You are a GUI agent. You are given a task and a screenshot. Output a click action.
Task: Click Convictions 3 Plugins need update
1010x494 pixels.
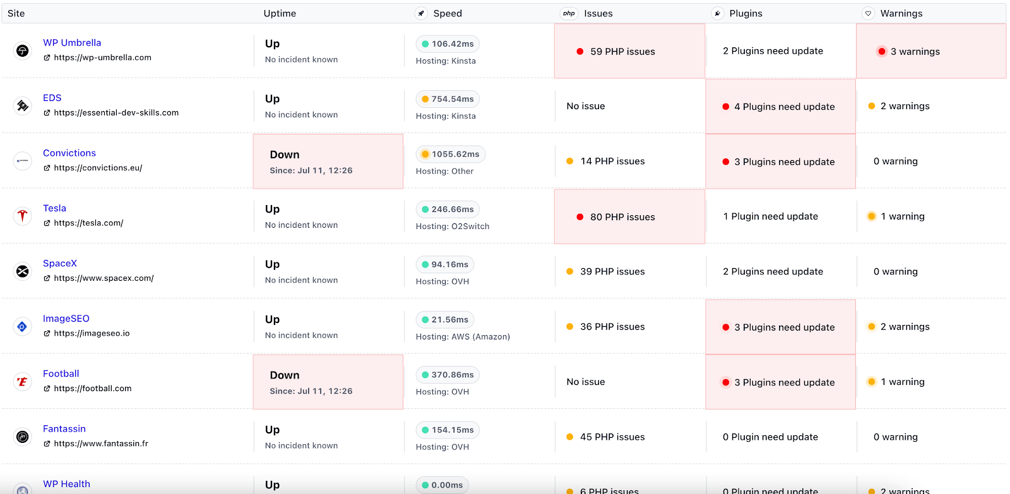click(780, 162)
